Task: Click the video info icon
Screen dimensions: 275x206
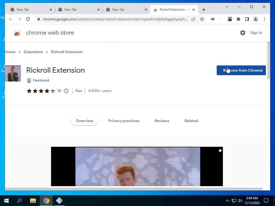Action: click(x=220, y=151)
